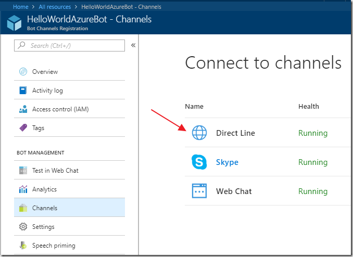The image size is (353, 257).
Task: Click the Settings gear icon
Action: point(23,226)
